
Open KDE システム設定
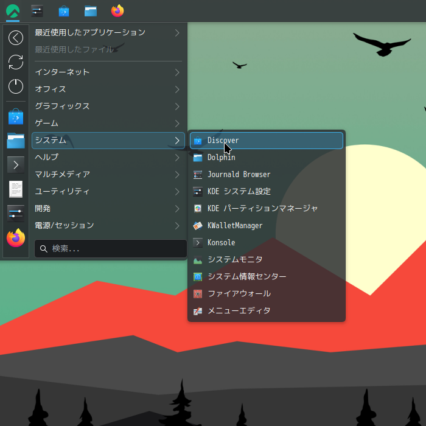pos(267,192)
